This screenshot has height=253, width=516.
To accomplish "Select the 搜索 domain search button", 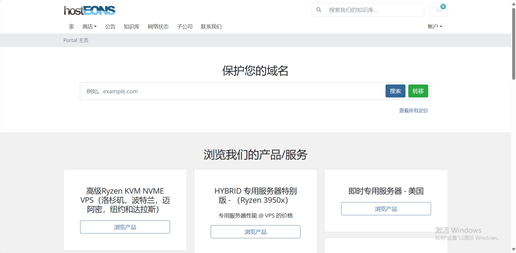I will click(395, 91).
